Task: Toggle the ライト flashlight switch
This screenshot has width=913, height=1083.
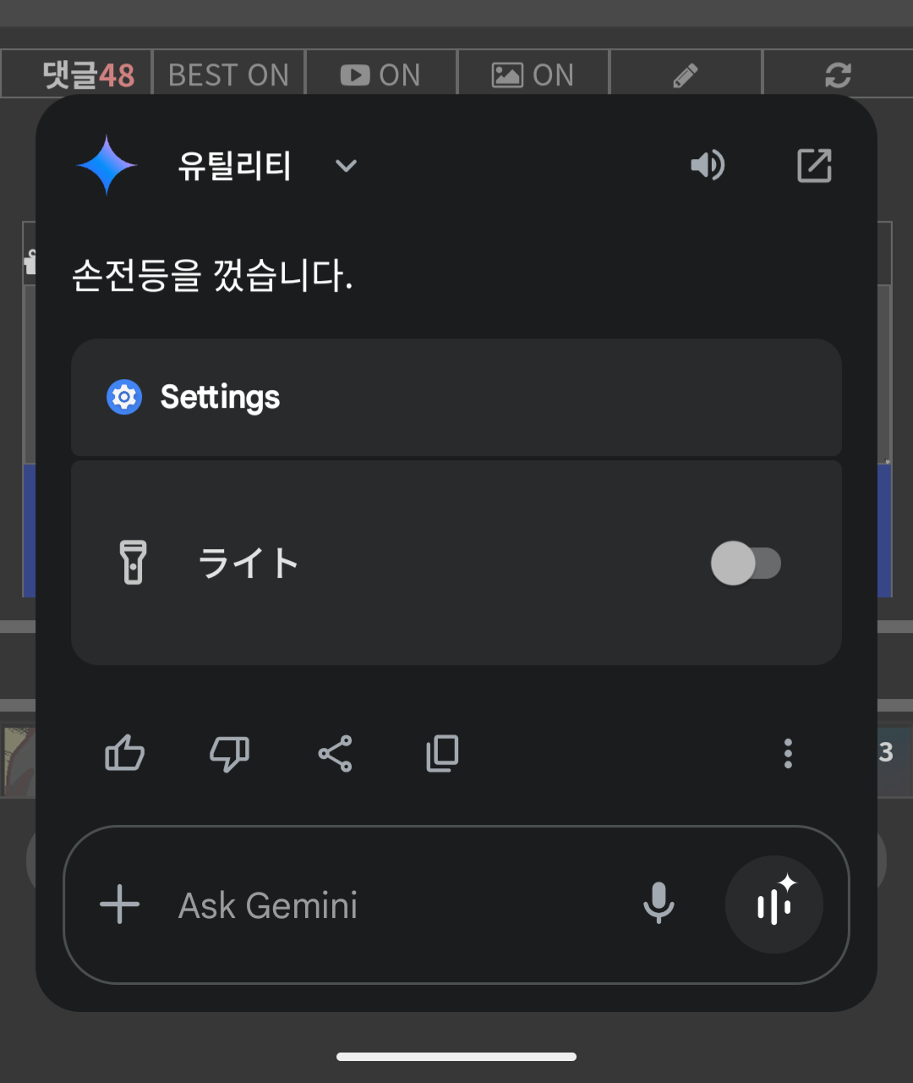Action: [x=746, y=563]
